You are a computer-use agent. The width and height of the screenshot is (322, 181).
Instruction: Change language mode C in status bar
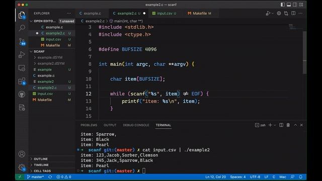tap(274, 176)
